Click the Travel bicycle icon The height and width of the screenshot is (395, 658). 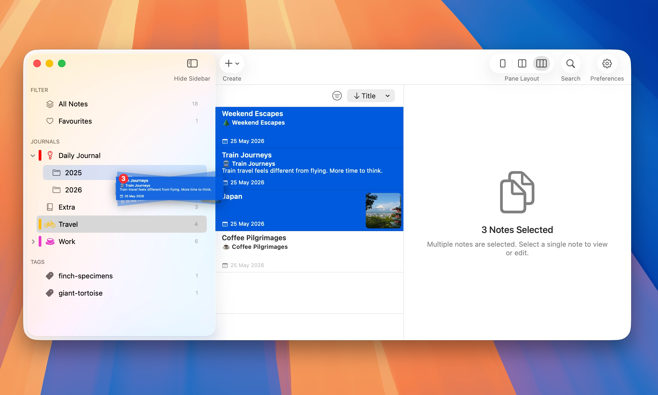pyautogui.click(x=50, y=224)
